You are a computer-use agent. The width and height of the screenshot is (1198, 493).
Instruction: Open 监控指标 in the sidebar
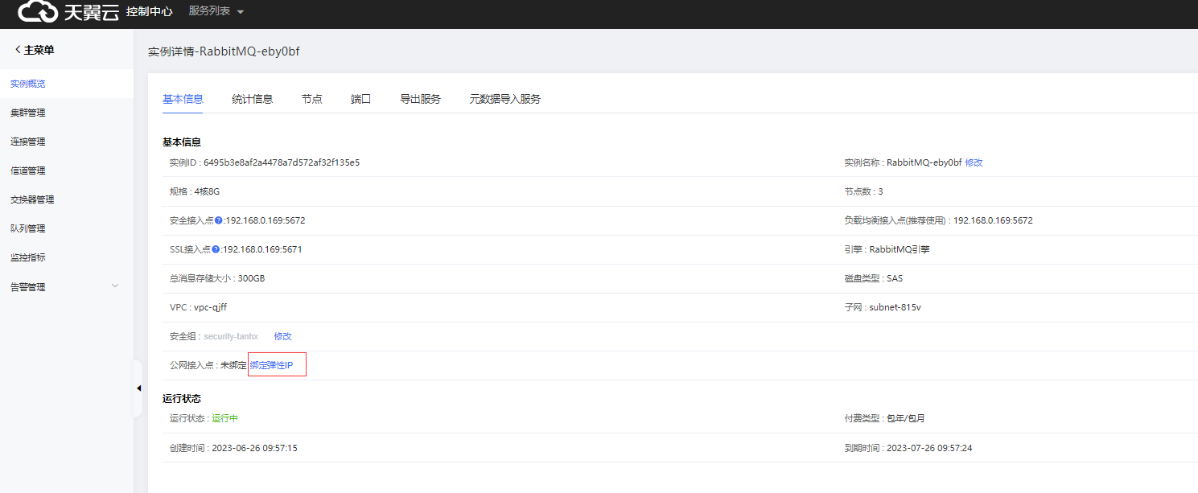27,257
